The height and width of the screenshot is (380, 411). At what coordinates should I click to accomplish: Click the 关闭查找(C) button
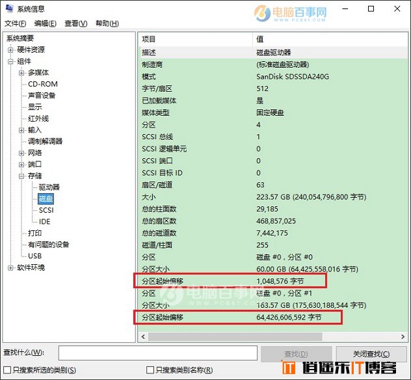coord(371,354)
